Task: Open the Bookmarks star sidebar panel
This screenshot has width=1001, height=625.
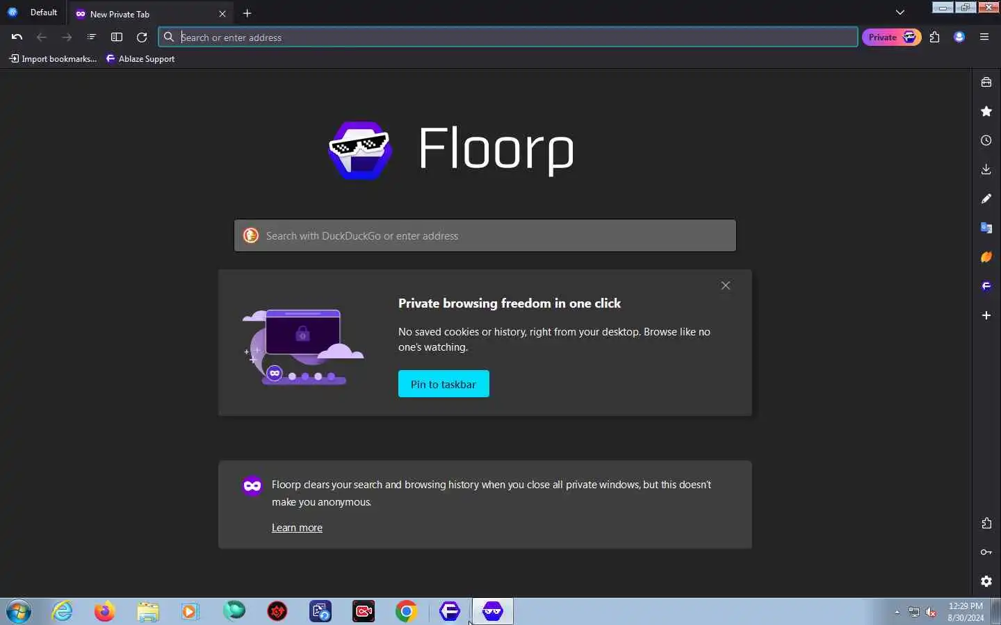Action: point(986,111)
